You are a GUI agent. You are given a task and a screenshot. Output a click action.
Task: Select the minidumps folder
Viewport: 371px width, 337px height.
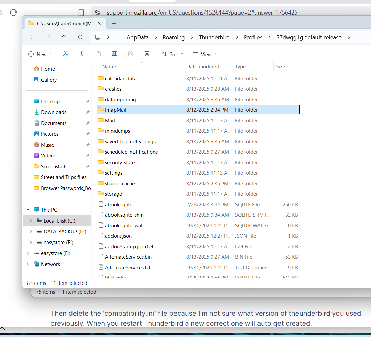[x=118, y=131]
